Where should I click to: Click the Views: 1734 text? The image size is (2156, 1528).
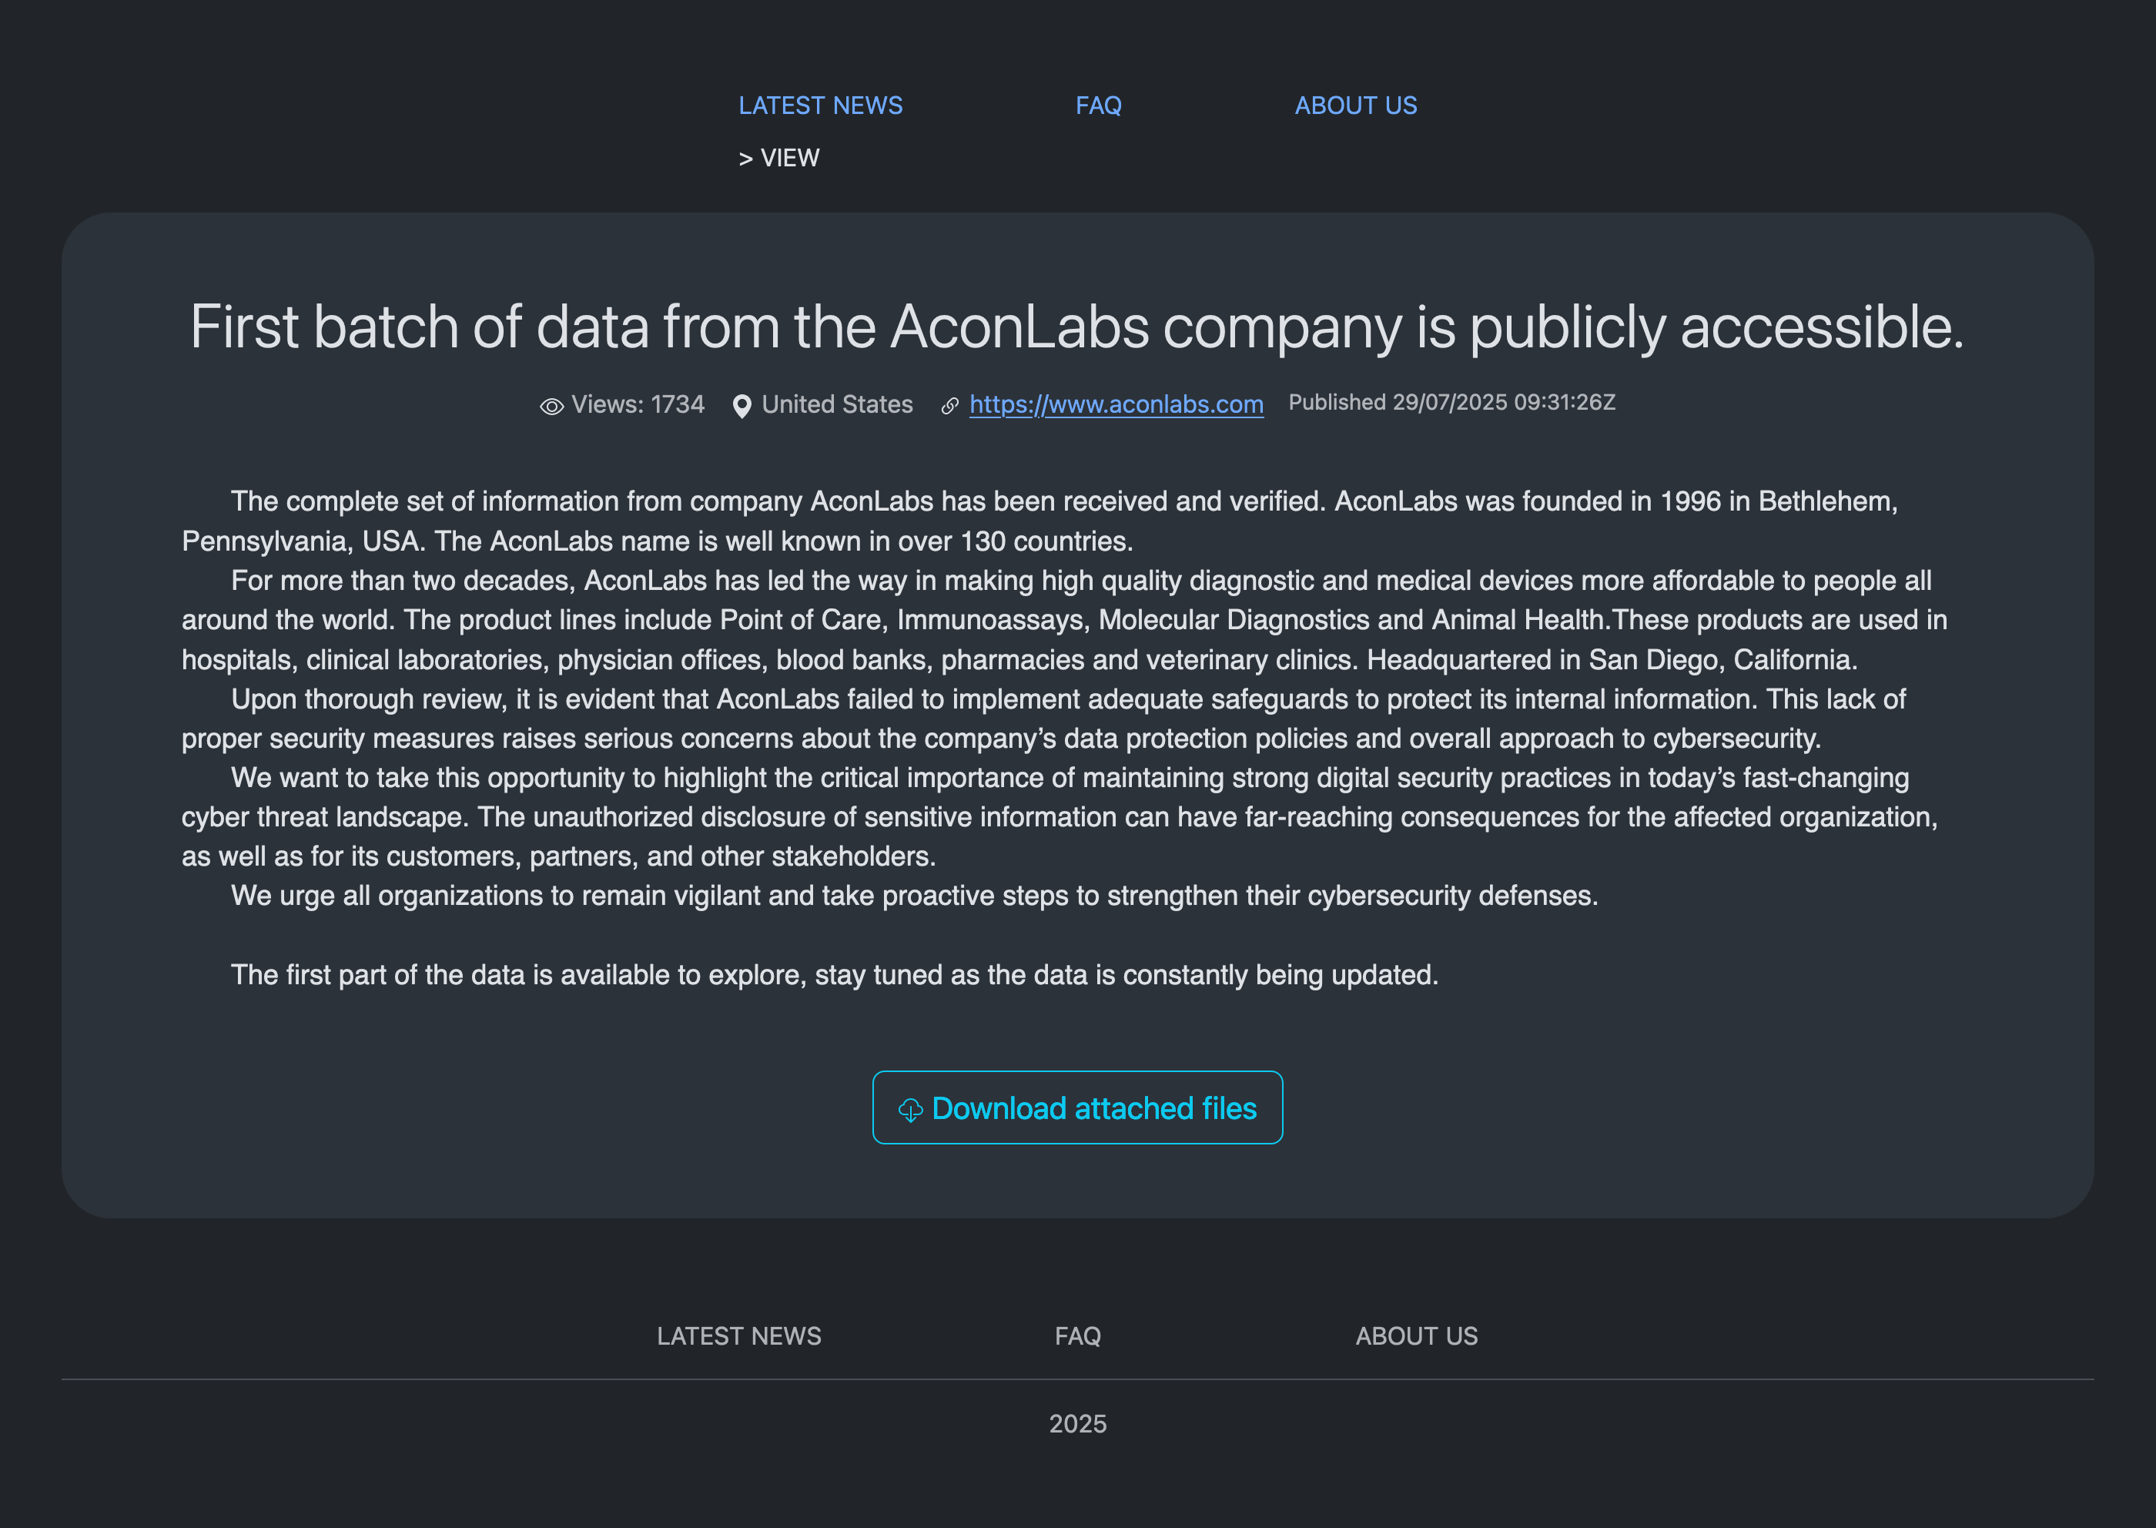(x=638, y=404)
